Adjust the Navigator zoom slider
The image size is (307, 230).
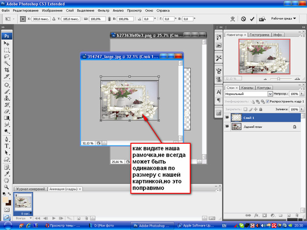point(278,78)
